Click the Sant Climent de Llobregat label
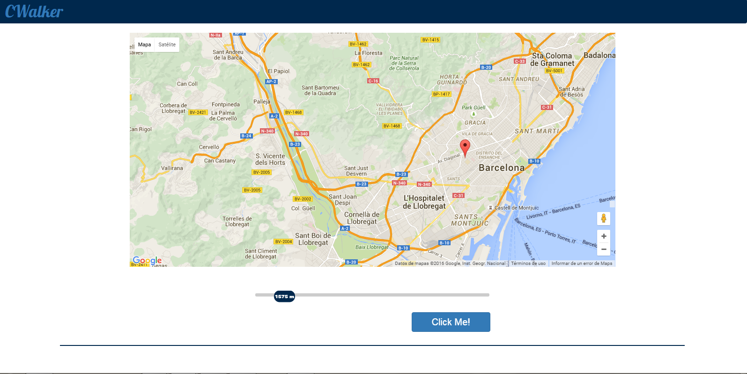This screenshot has height=374, width=747. click(260, 254)
